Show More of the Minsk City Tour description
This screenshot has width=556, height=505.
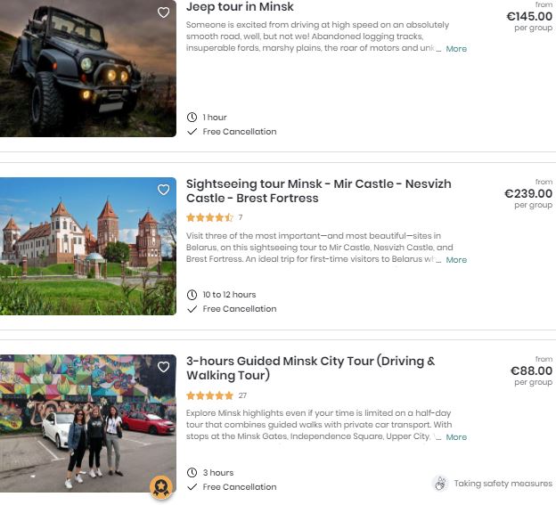pyautogui.click(x=456, y=437)
